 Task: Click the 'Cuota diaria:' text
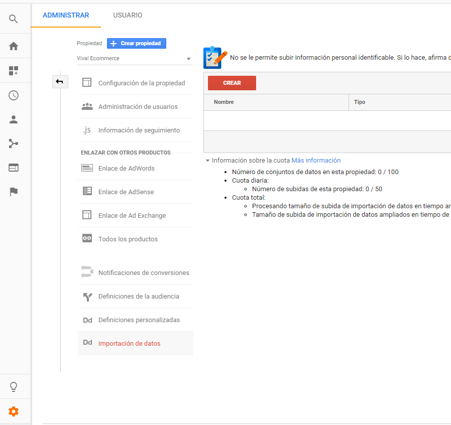[250, 181]
